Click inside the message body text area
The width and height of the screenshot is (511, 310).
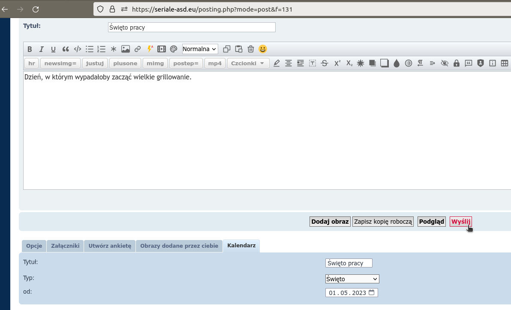click(x=267, y=131)
